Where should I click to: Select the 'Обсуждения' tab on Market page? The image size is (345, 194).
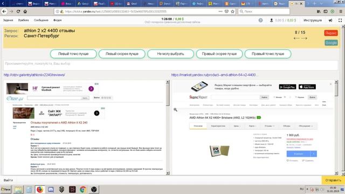306,126
